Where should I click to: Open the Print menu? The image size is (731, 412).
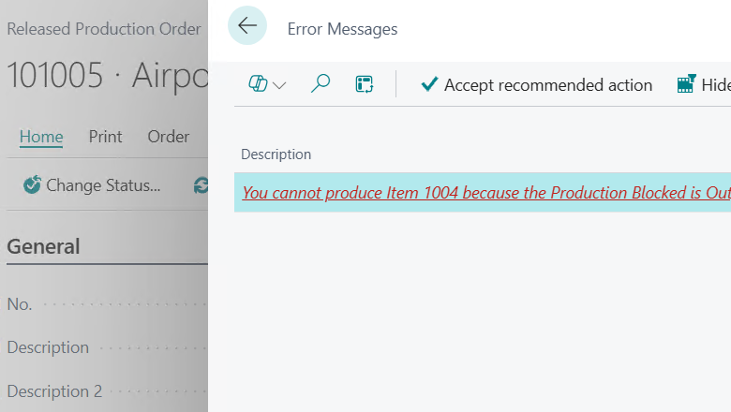pos(106,137)
